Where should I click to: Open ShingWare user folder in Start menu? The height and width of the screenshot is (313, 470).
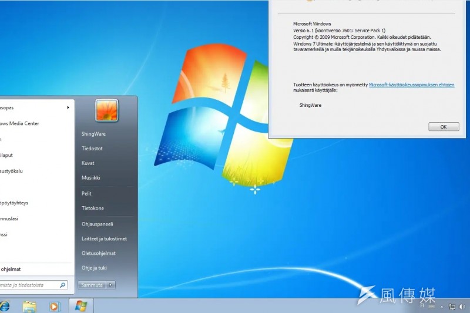pyautogui.click(x=93, y=134)
